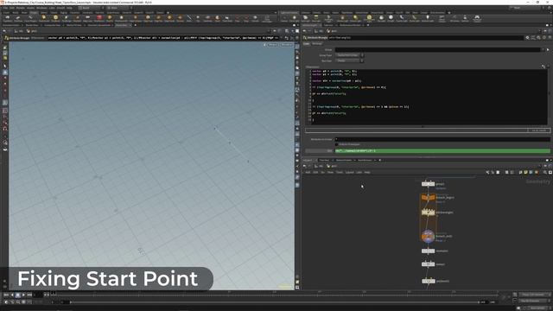Switch to the Asset Browser pane tab

[x=365, y=160]
